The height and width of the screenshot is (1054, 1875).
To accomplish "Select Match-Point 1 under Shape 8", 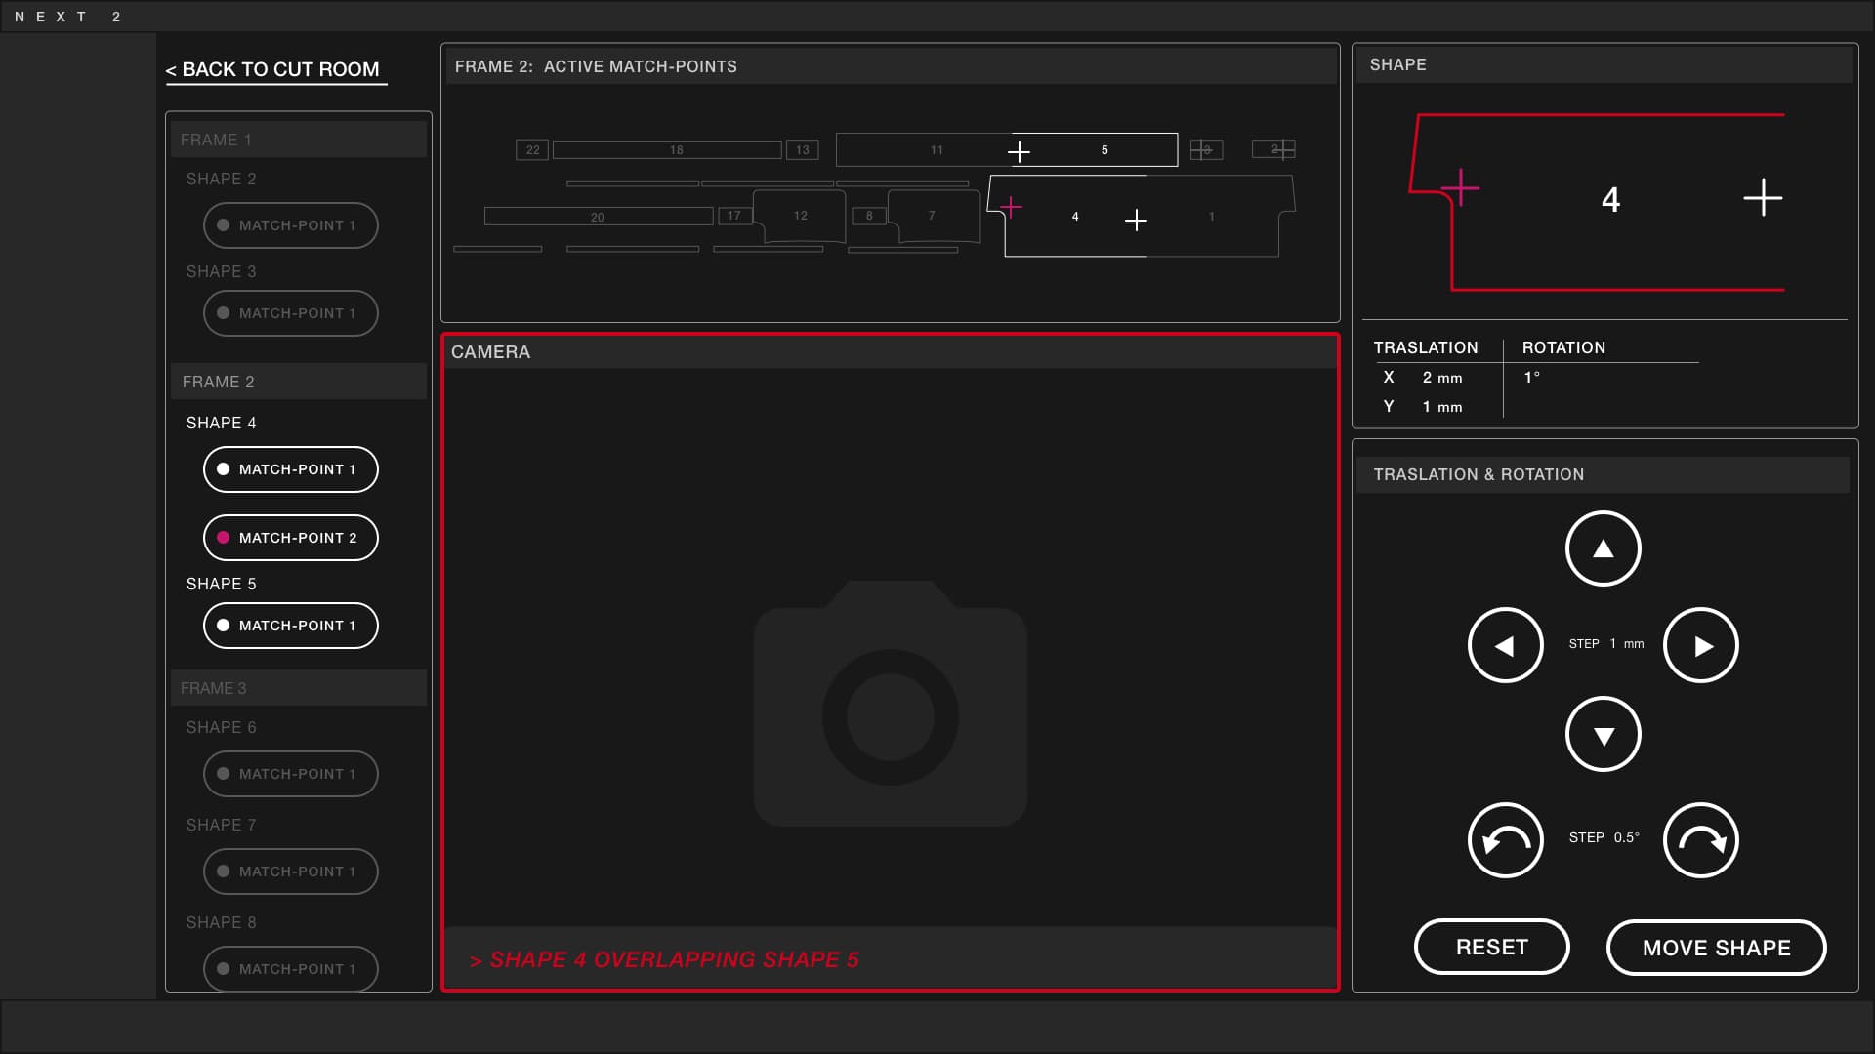I will (x=291, y=969).
